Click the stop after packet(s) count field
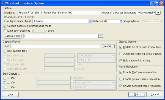This screenshot has height=100, width=165. tap(54, 78)
